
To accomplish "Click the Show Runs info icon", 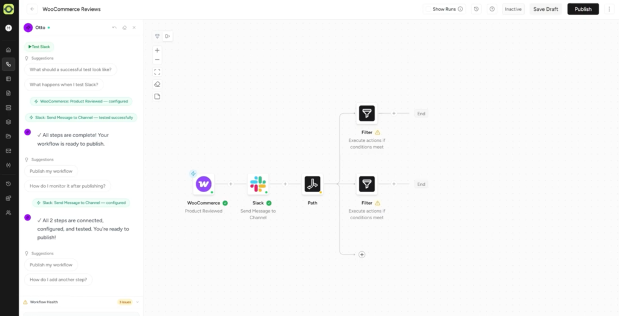I will (460, 9).
